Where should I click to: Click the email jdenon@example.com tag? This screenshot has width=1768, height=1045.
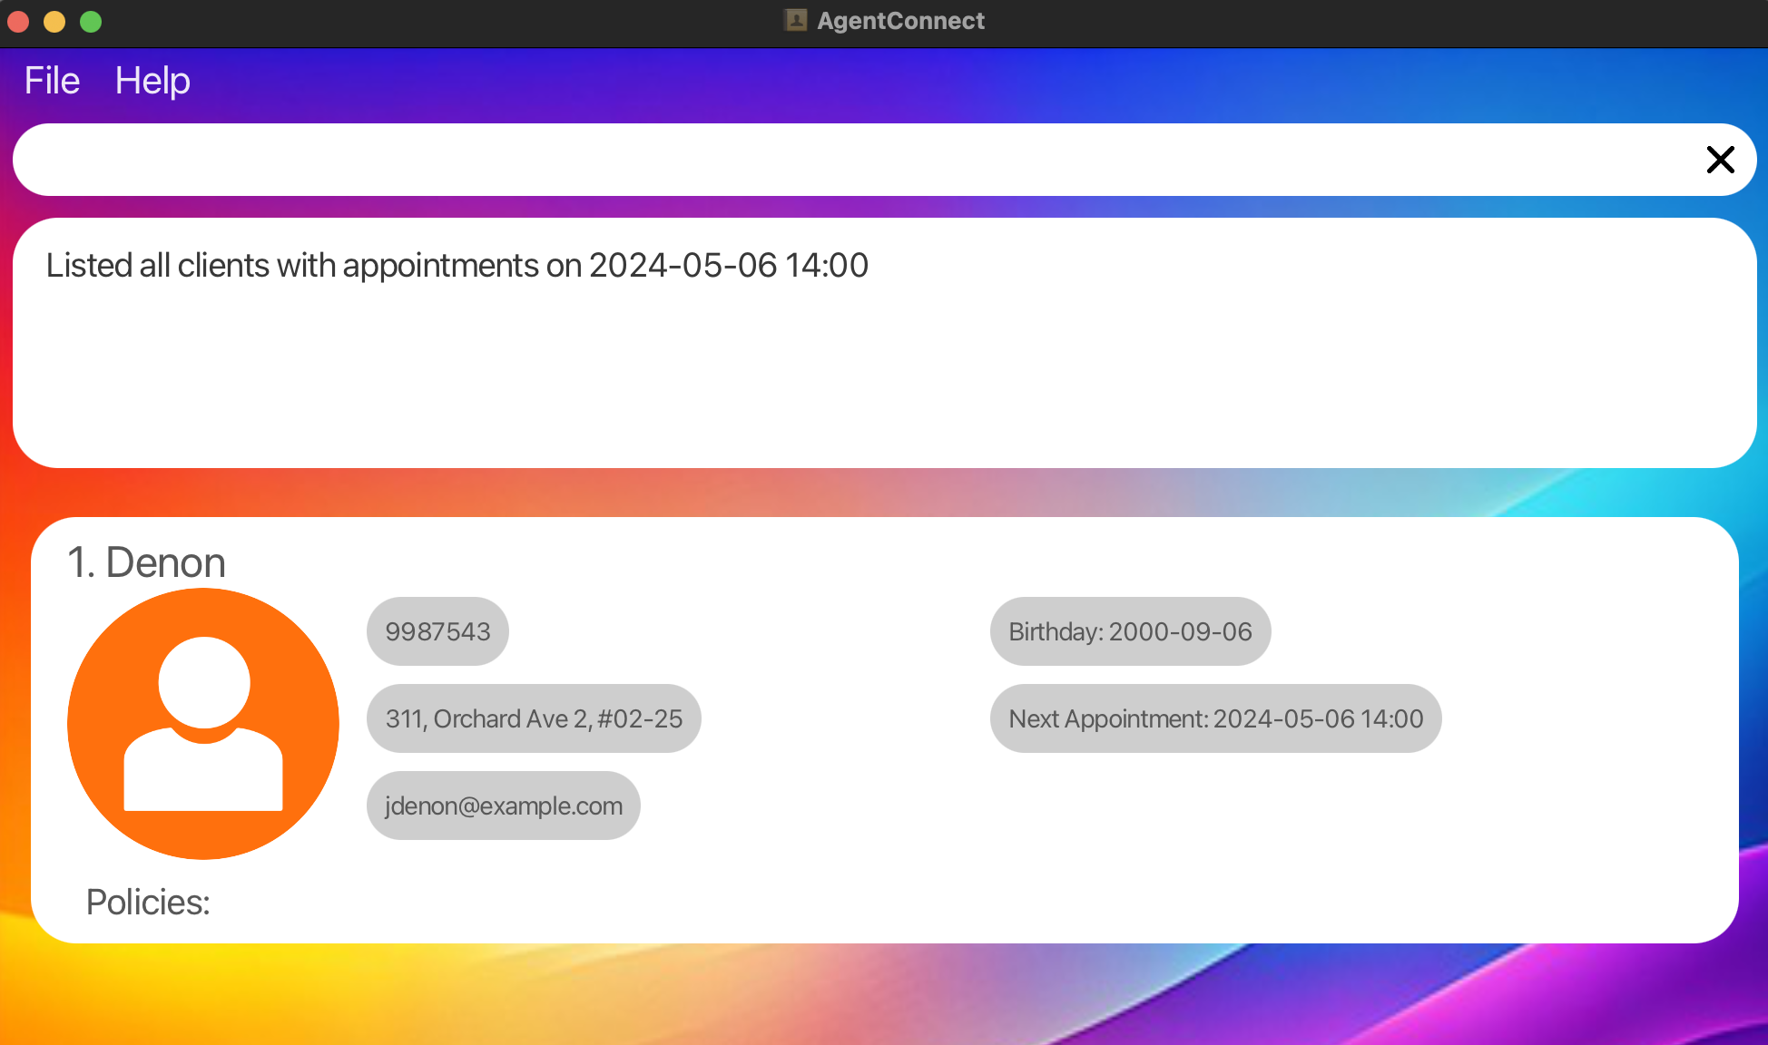pos(504,806)
